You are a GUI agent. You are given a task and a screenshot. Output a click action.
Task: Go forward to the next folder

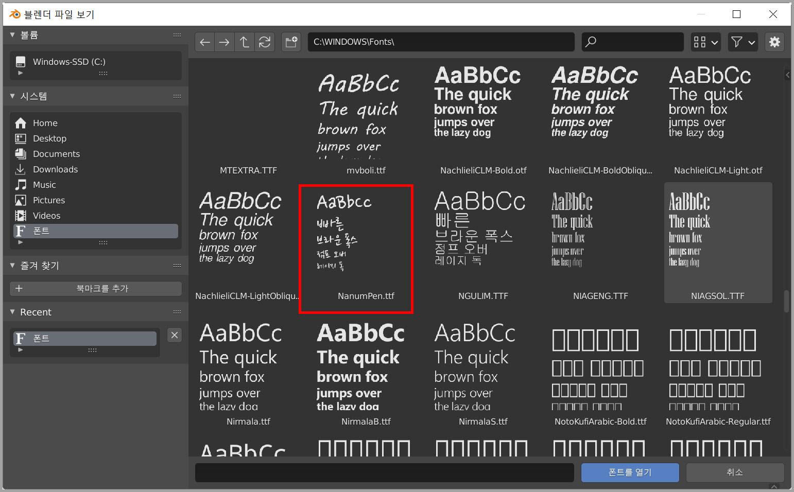tap(224, 42)
